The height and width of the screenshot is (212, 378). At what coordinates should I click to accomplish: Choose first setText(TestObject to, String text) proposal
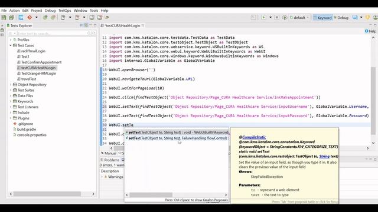(177, 132)
